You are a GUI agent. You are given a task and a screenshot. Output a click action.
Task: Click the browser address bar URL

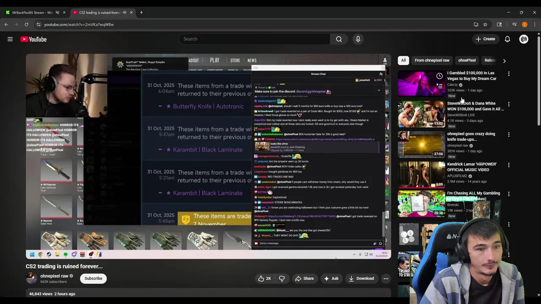click(79, 24)
